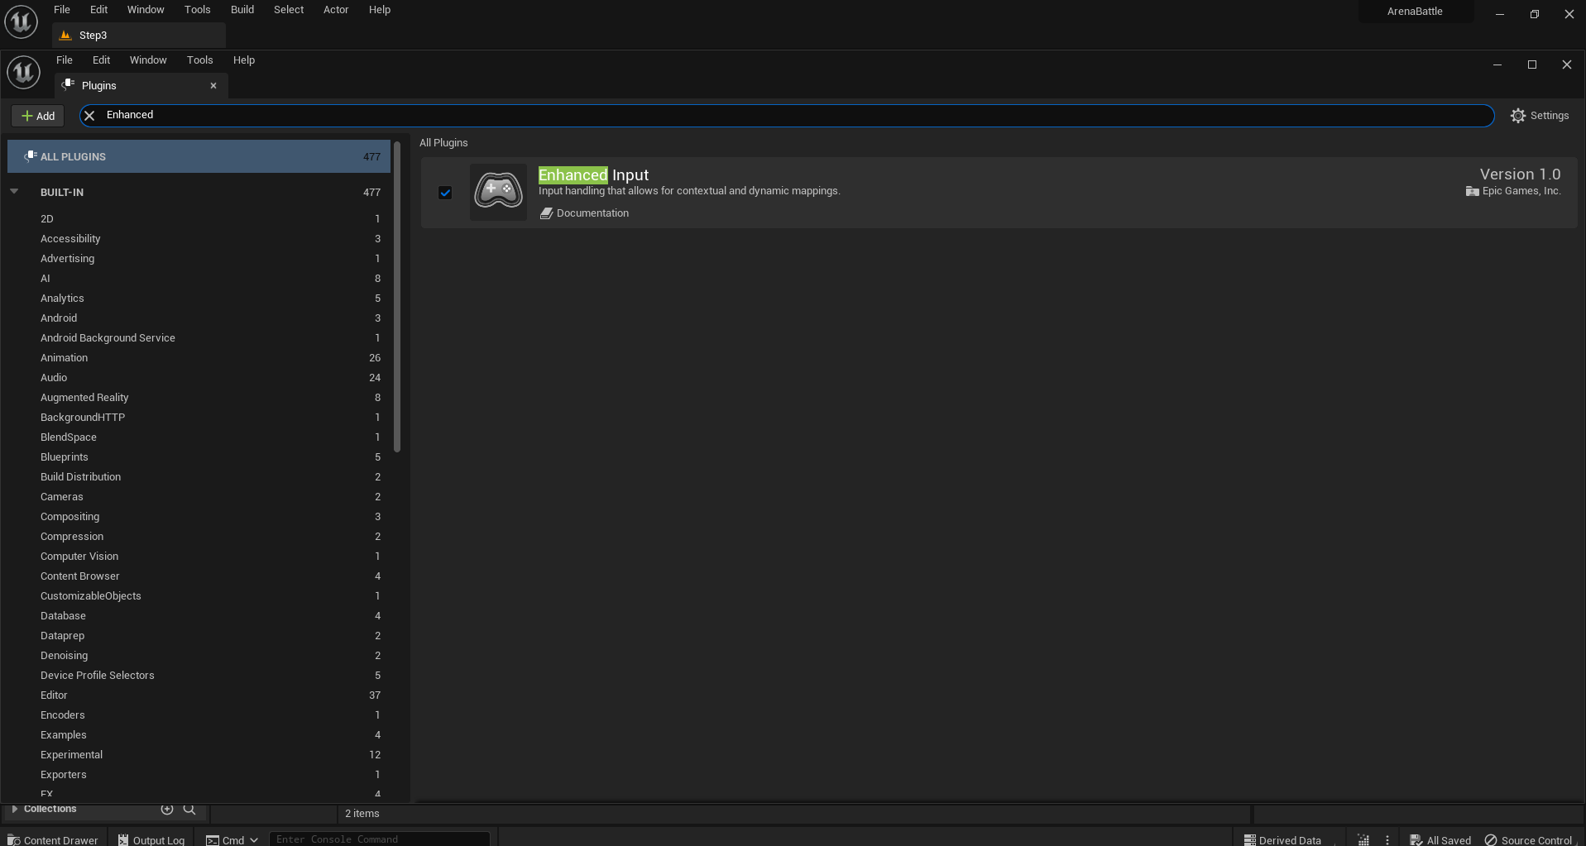Open Edit menu in Plugins window
The width and height of the screenshot is (1586, 846).
(102, 60)
